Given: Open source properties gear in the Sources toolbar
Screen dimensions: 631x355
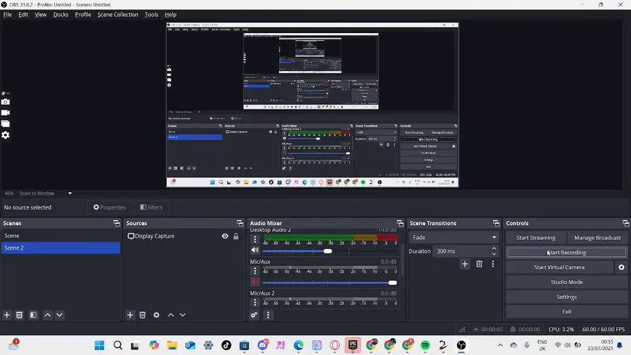Looking at the screenshot, I should pos(156,315).
